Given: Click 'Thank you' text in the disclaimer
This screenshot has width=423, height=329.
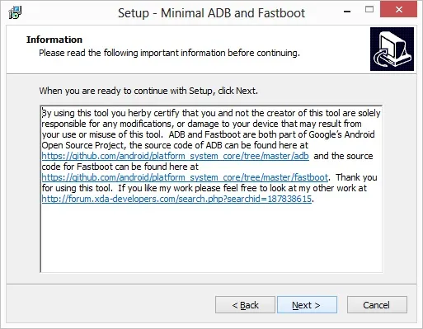Looking at the screenshot, I should pyautogui.click(x=356, y=177).
